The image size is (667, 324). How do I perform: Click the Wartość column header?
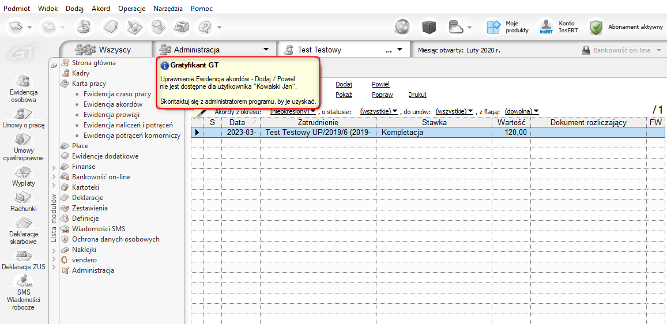click(512, 122)
